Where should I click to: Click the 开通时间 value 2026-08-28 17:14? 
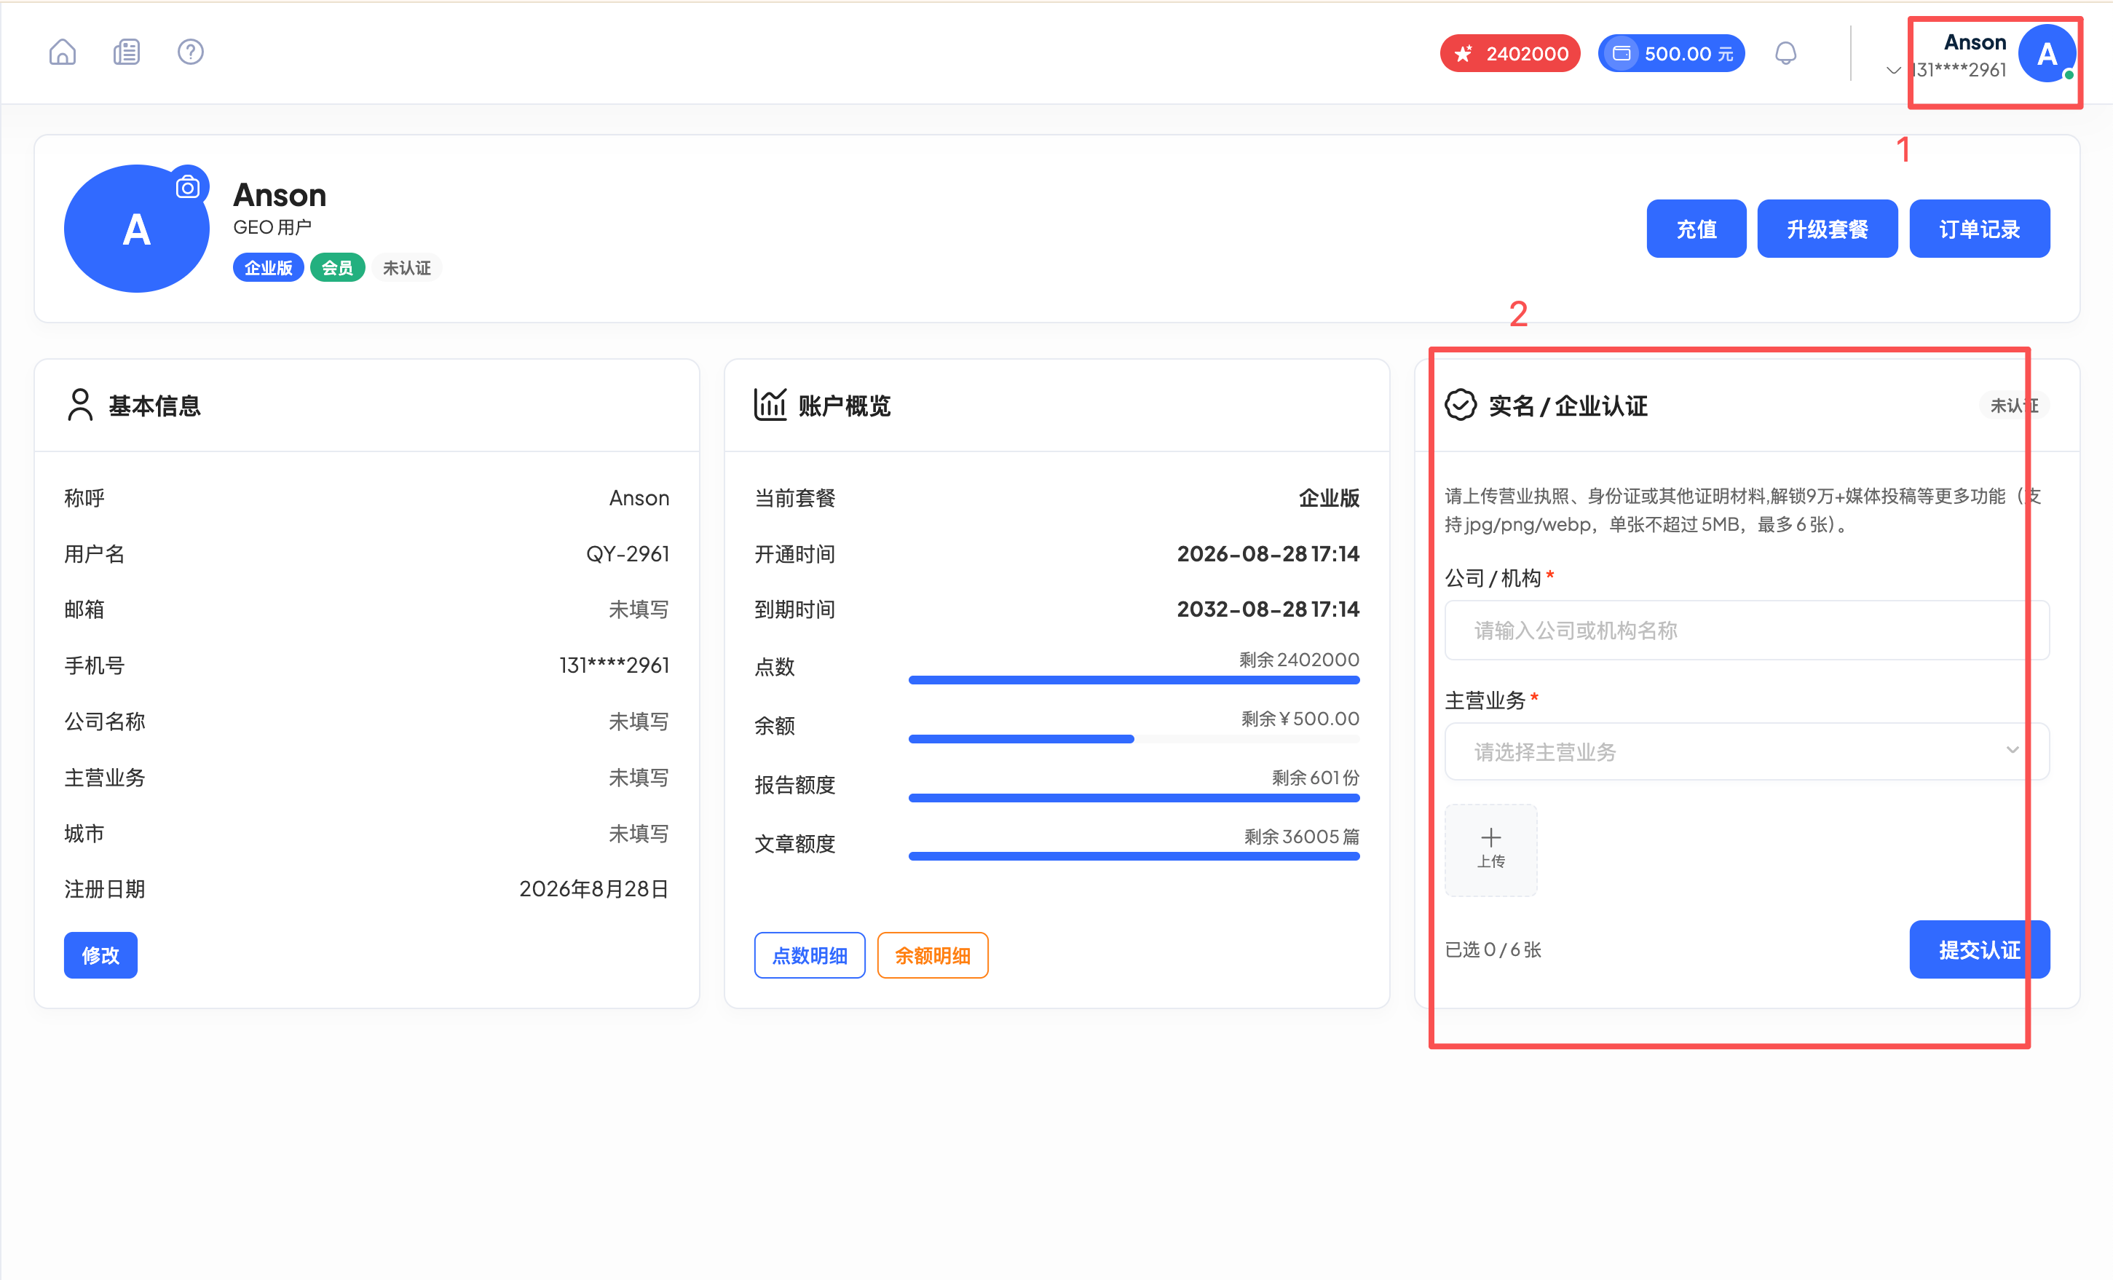[x=1268, y=554]
